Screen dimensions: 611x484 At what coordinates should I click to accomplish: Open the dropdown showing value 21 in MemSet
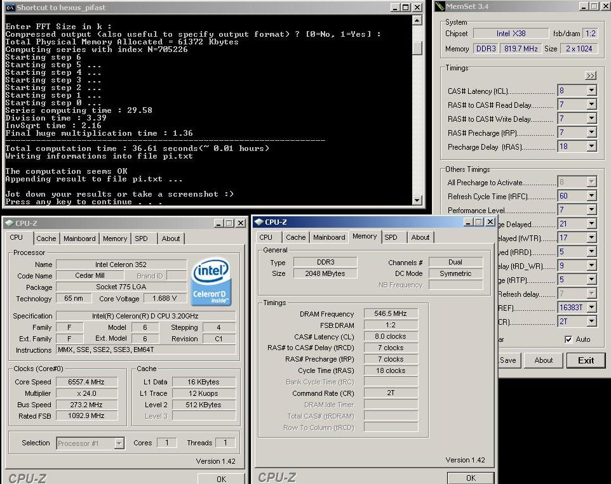click(x=591, y=224)
